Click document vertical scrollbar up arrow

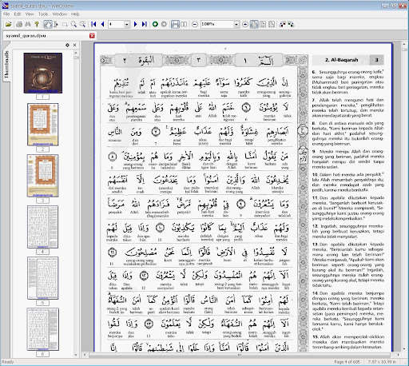[404, 44]
